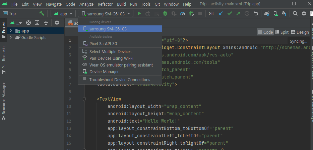Open the Git menu
This screenshot has height=150, width=313.
(157, 4)
